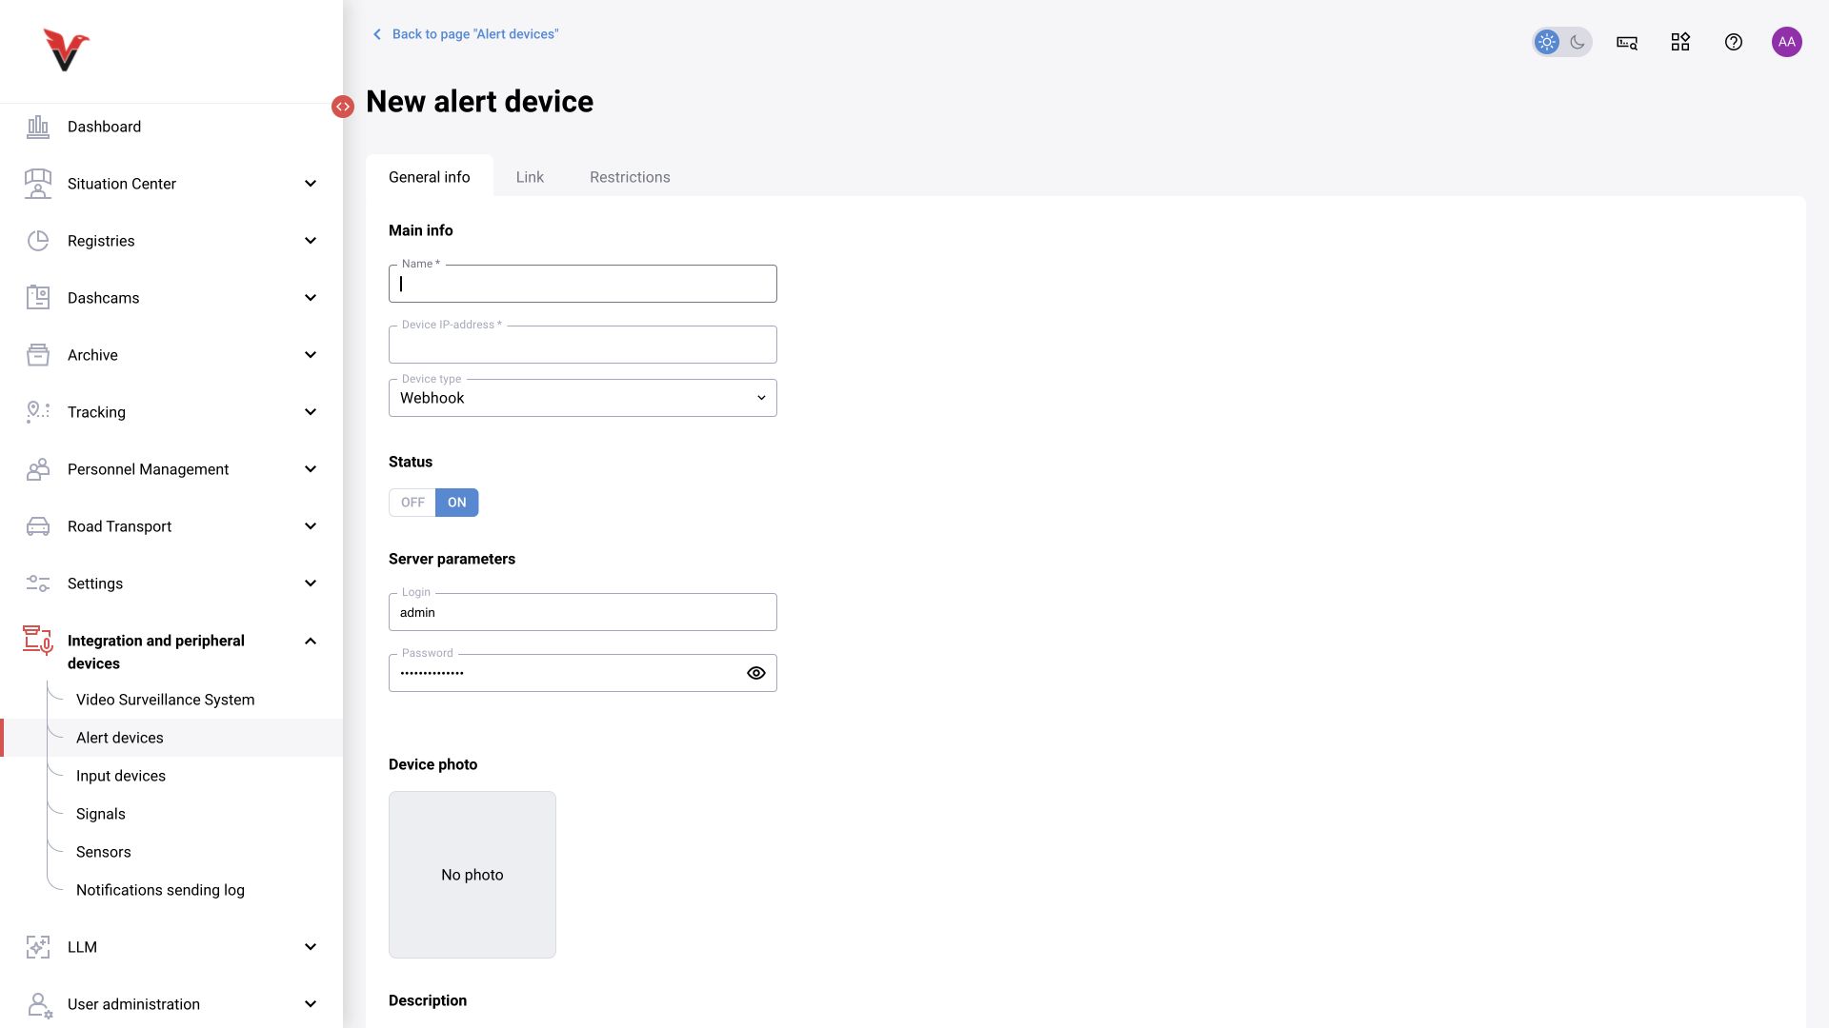Show password with eye icon
The image size is (1829, 1028).
click(756, 673)
